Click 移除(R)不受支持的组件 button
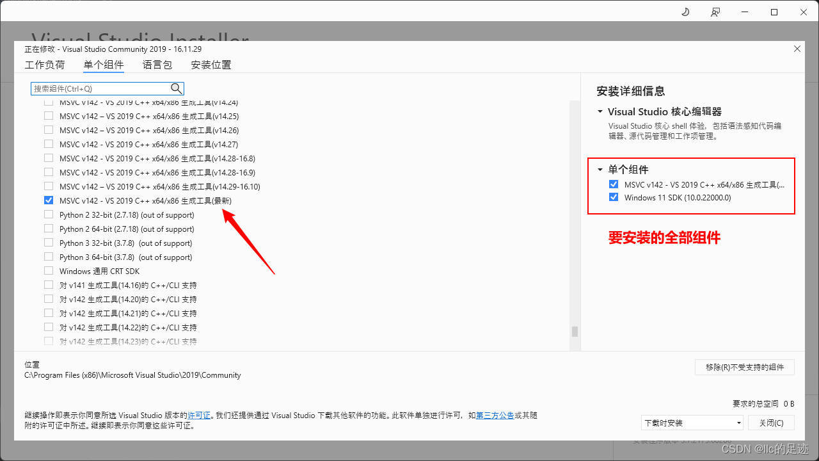Viewport: 819px width, 461px height. click(x=745, y=367)
